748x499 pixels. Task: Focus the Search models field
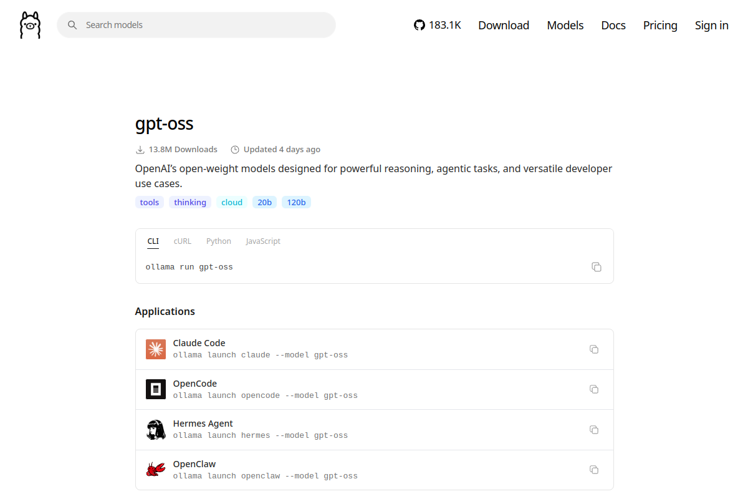coord(196,25)
